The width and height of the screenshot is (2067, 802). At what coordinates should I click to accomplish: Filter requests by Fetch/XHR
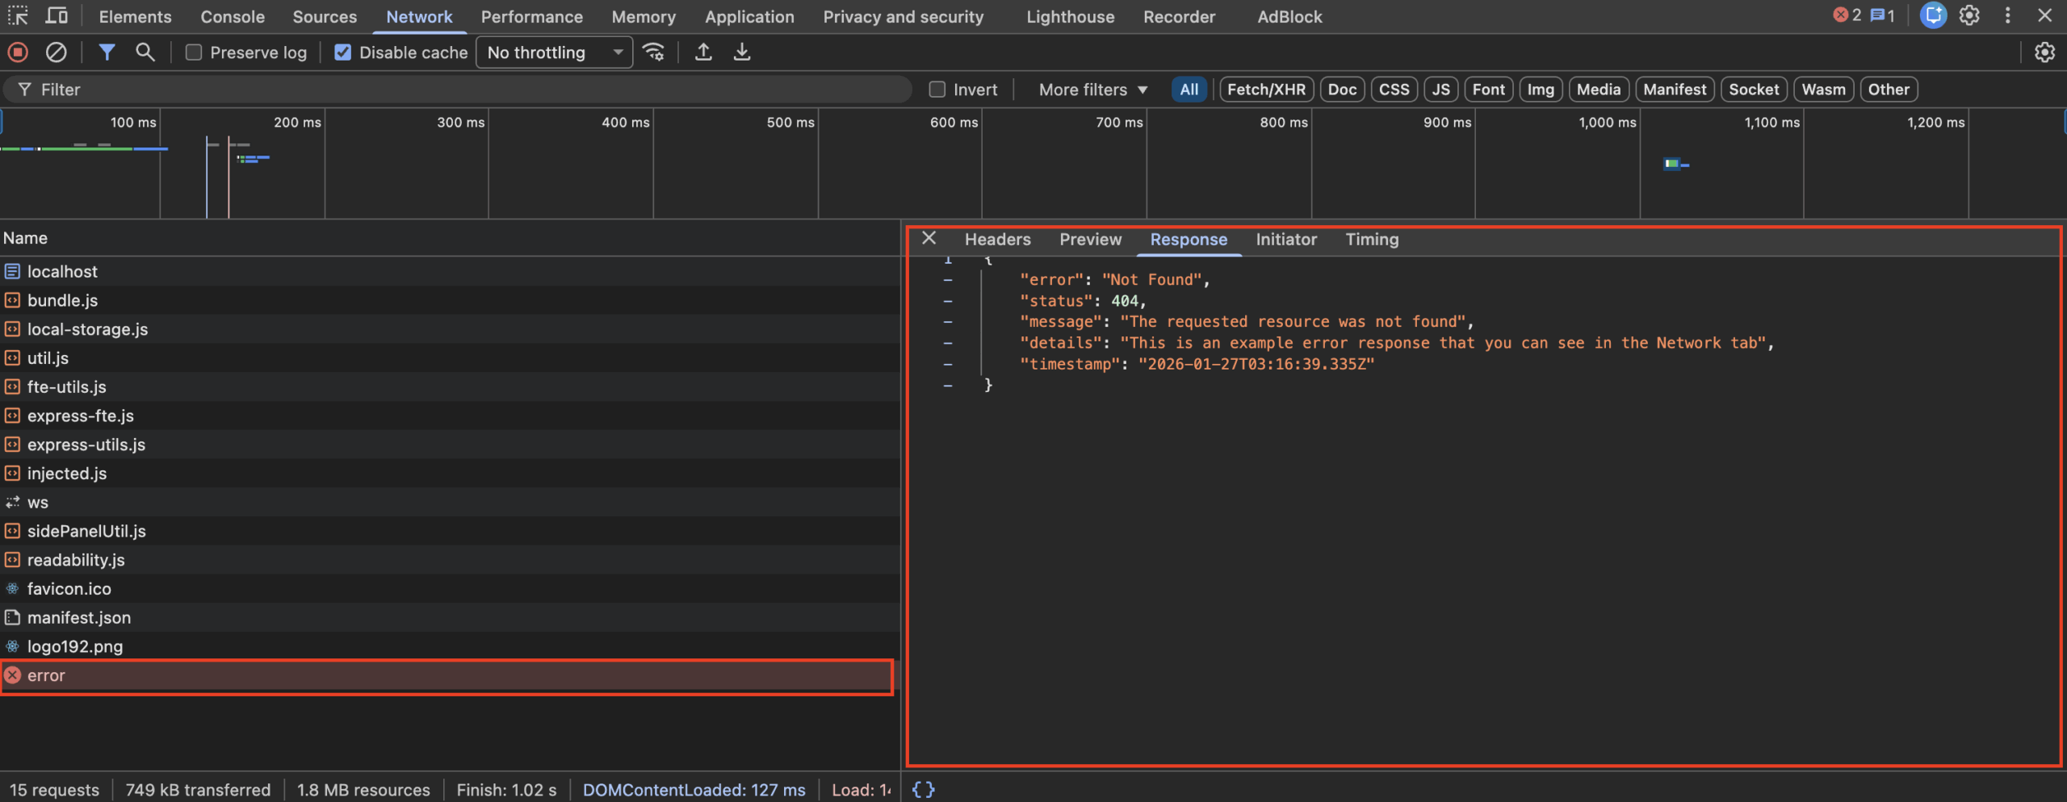pyautogui.click(x=1265, y=90)
